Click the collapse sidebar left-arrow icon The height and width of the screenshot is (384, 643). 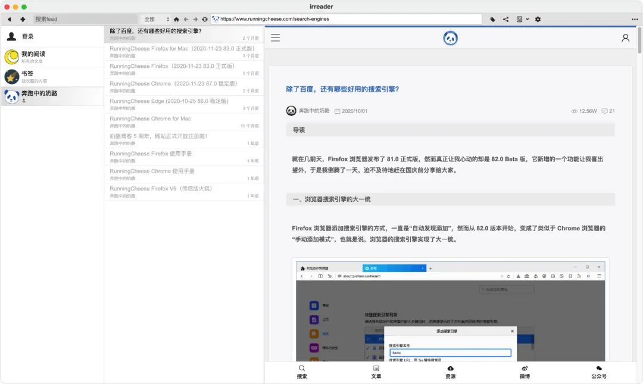(9, 19)
